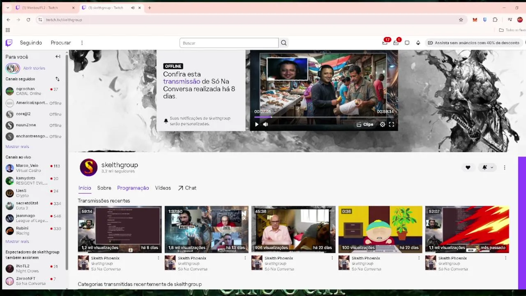The height and width of the screenshot is (296, 526).
Task: Collapse the Para você sidebar
Action: [58, 57]
